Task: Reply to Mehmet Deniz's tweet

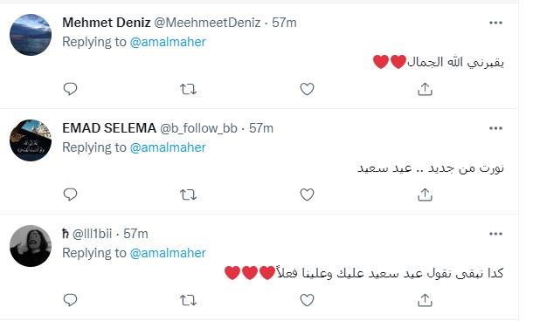Action: 71,89
